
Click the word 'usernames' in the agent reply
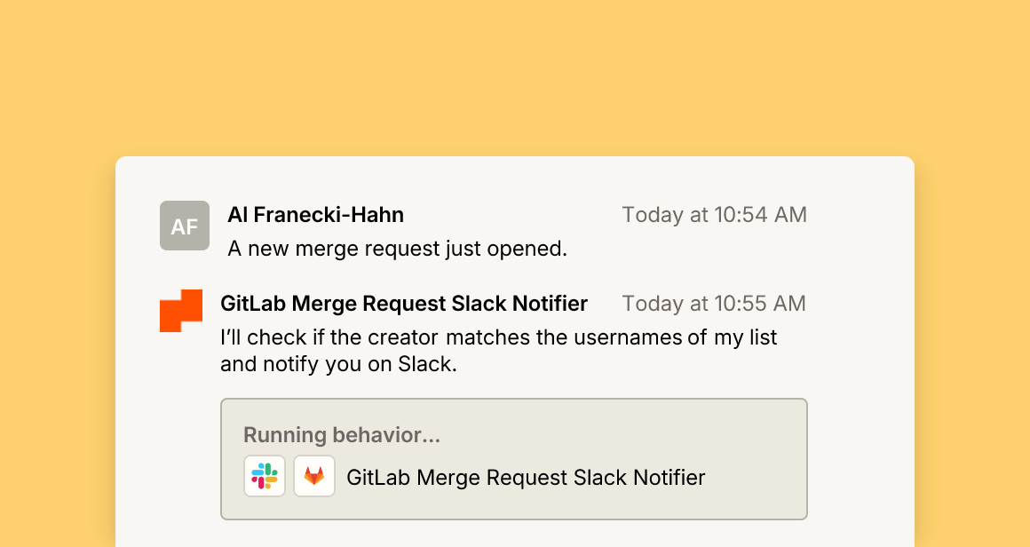[628, 337]
